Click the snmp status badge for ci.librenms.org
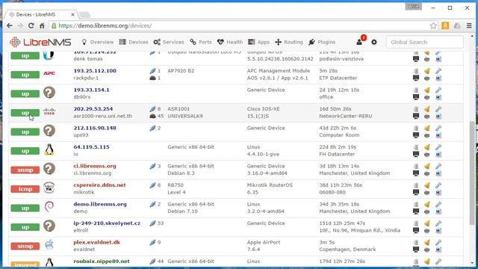This screenshot has width=478, height=269. point(25,170)
